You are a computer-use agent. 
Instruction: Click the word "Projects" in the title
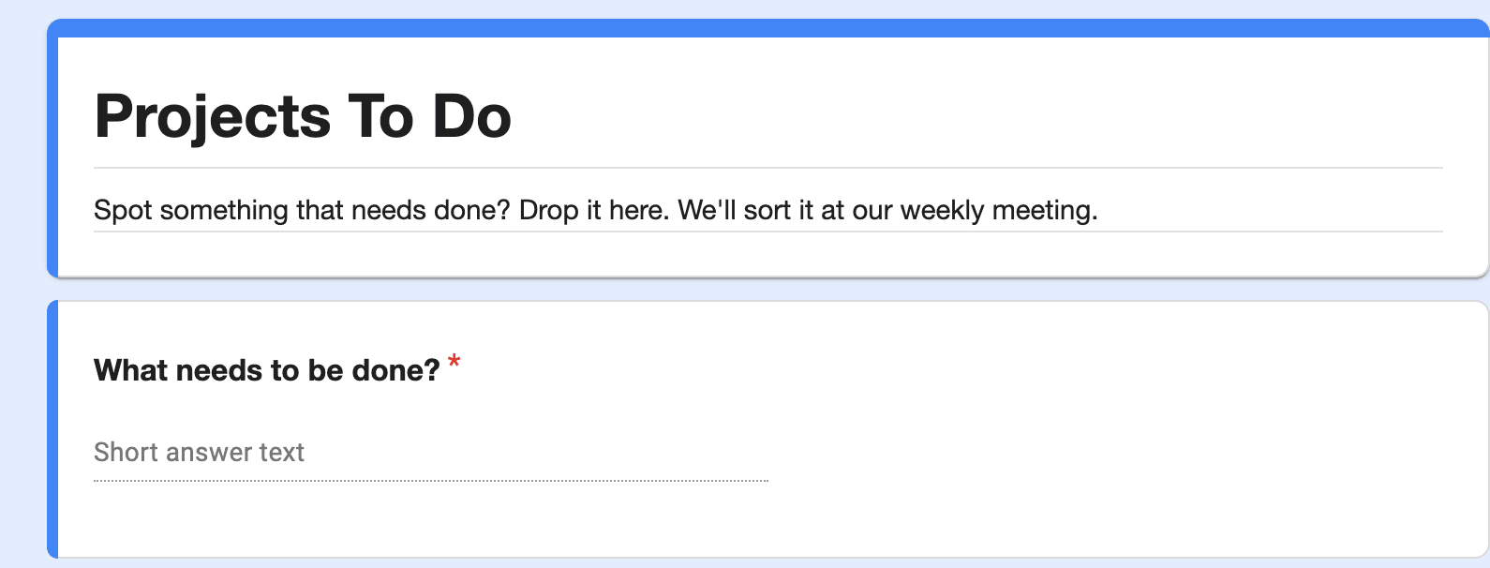pos(213,117)
